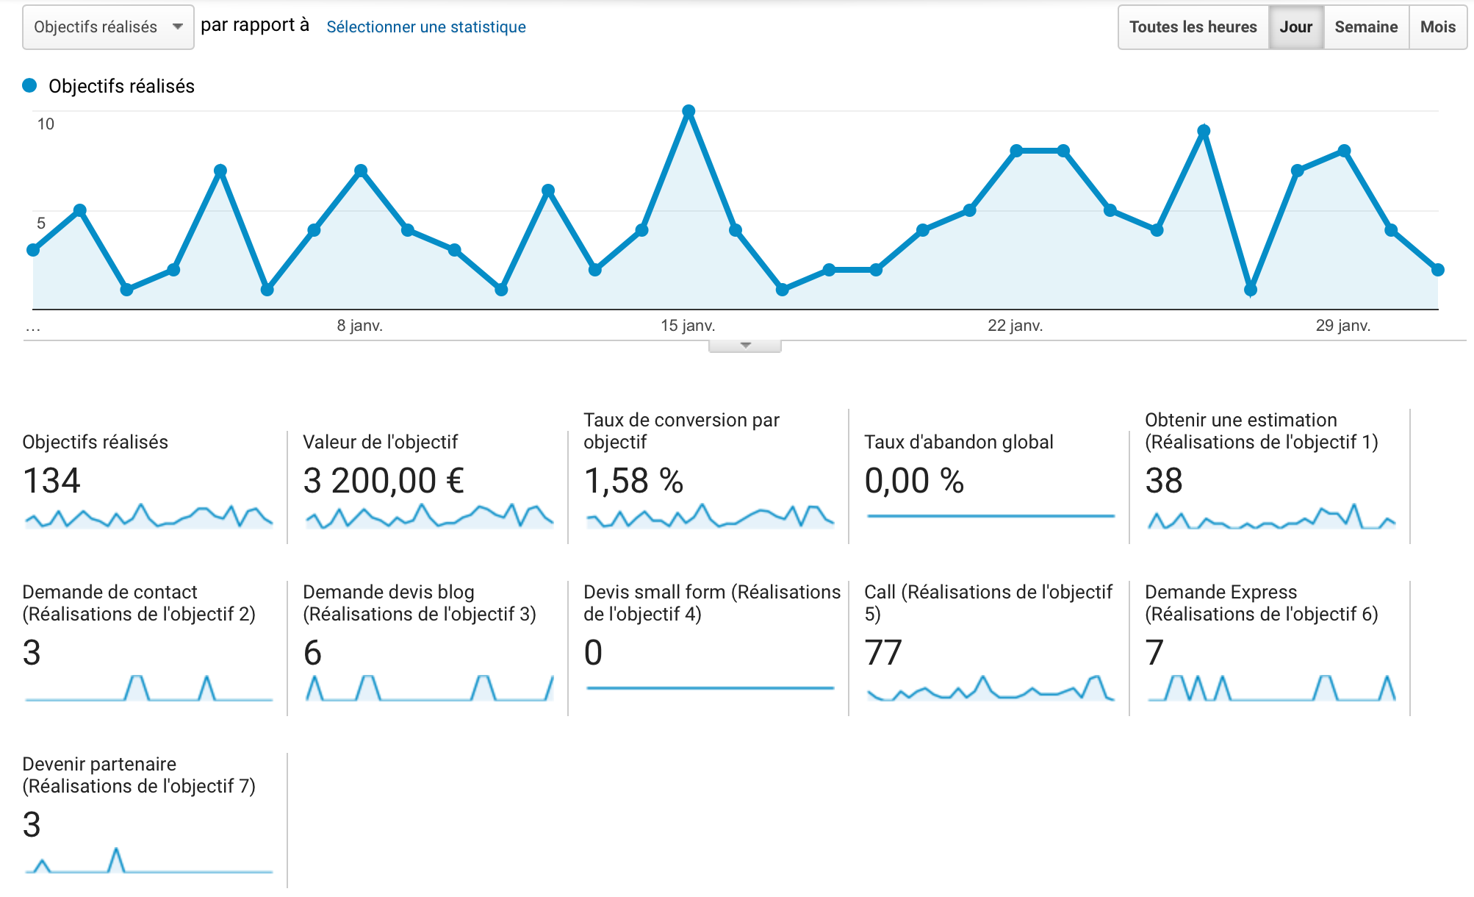The image size is (1474, 897).
Task: Click the 134 goals completed value
Action: [51, 481]
